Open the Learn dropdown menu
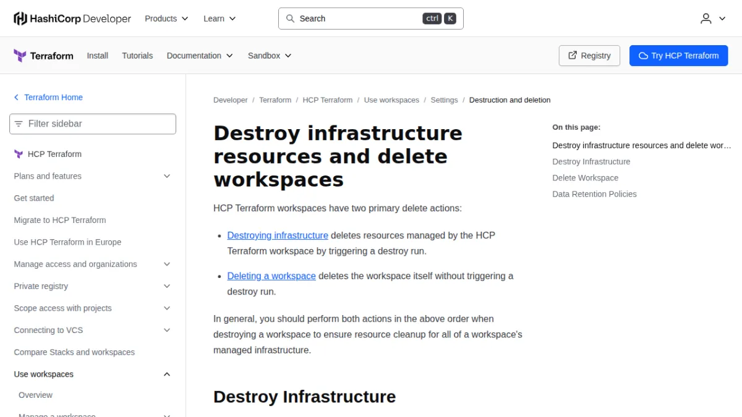The height and width of the screenshot is (417, 742). (220, 19)
